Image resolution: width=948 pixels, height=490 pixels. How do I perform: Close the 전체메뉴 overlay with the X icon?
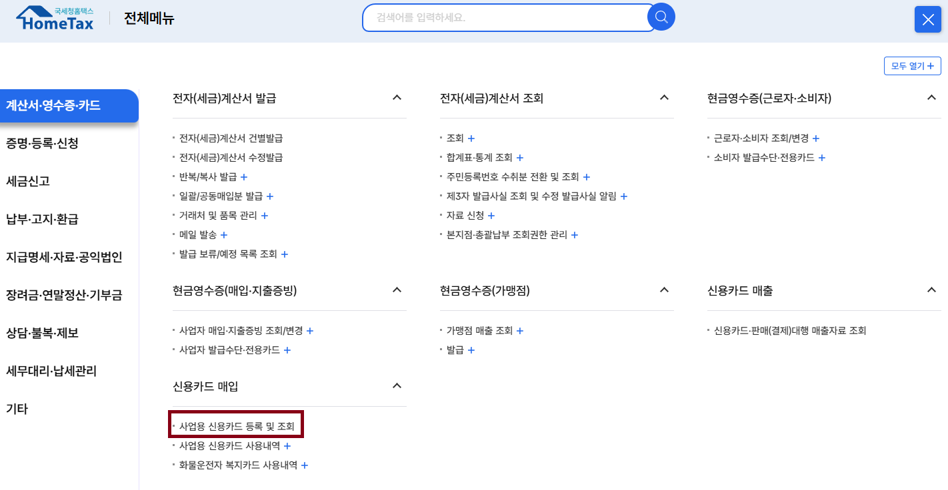coord(927,19)
